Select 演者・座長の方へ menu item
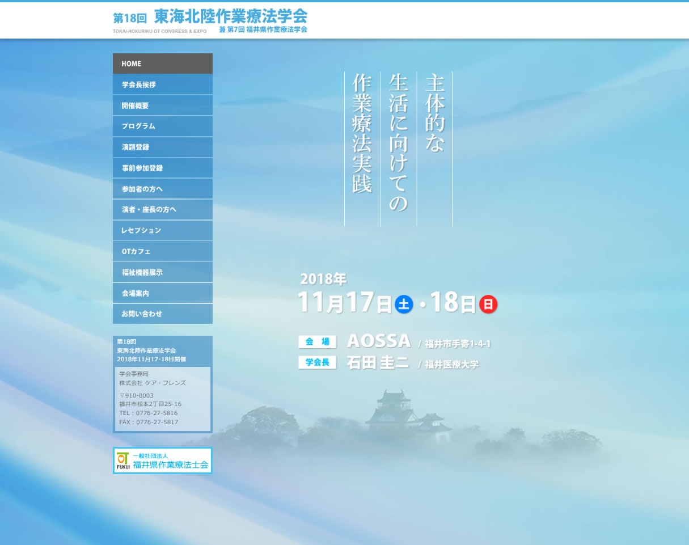The height and width of the screenshot is (545, 689). pyautogui.click(x=162, y=210)
